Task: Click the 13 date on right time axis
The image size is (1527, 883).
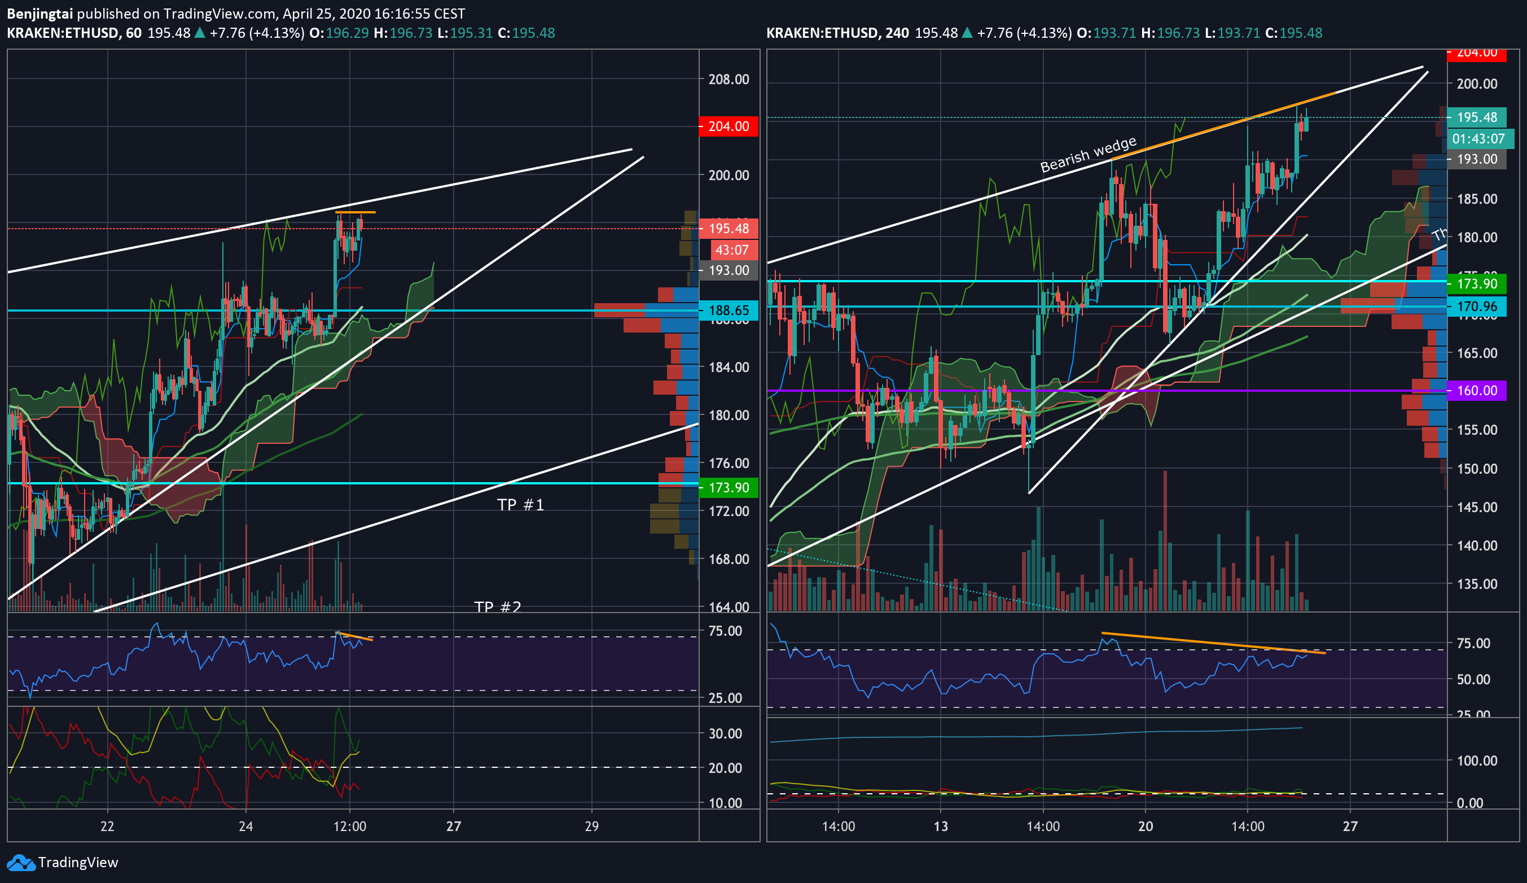Action: [x=941, y=826]
